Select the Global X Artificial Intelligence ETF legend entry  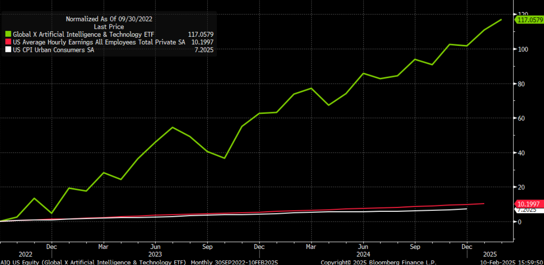point(83,34)
